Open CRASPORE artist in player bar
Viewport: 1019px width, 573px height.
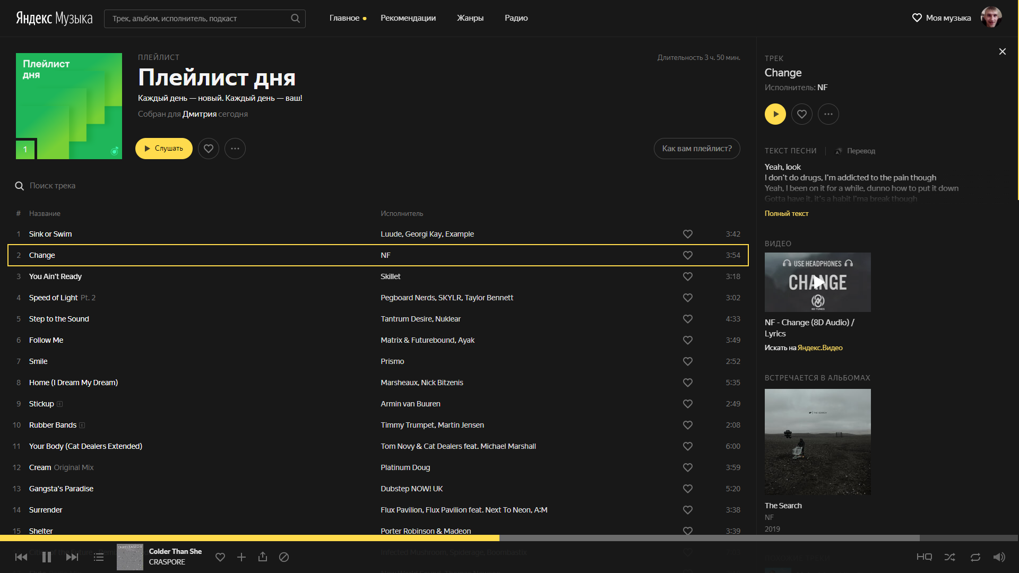point(167,562)
